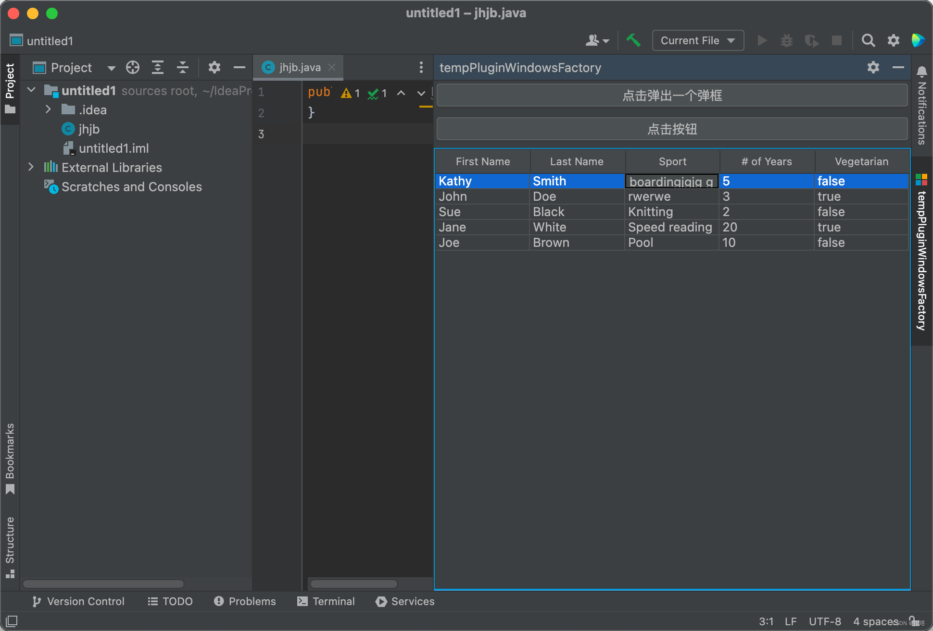Click the Sport column header

pos(672,161)
